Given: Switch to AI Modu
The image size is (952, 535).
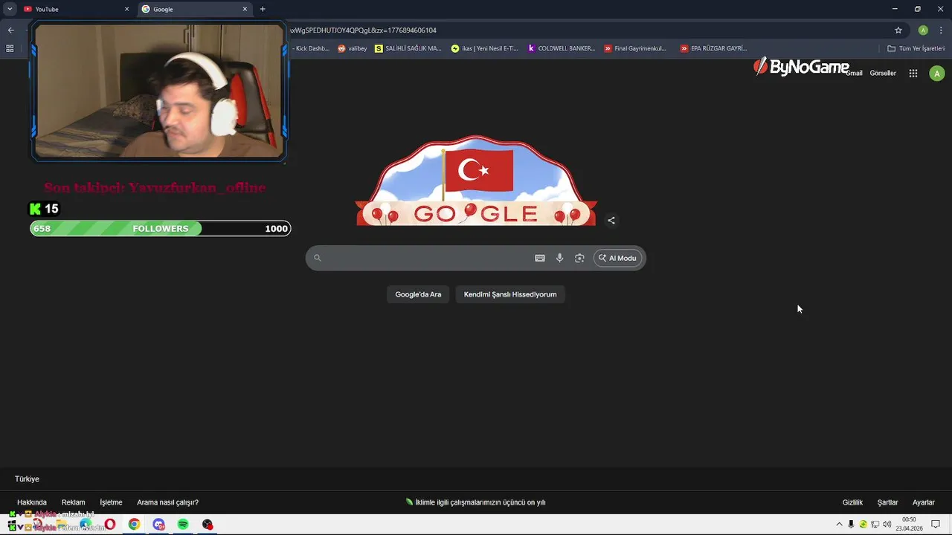Looking at the screenshot, I should click(617, 258).
